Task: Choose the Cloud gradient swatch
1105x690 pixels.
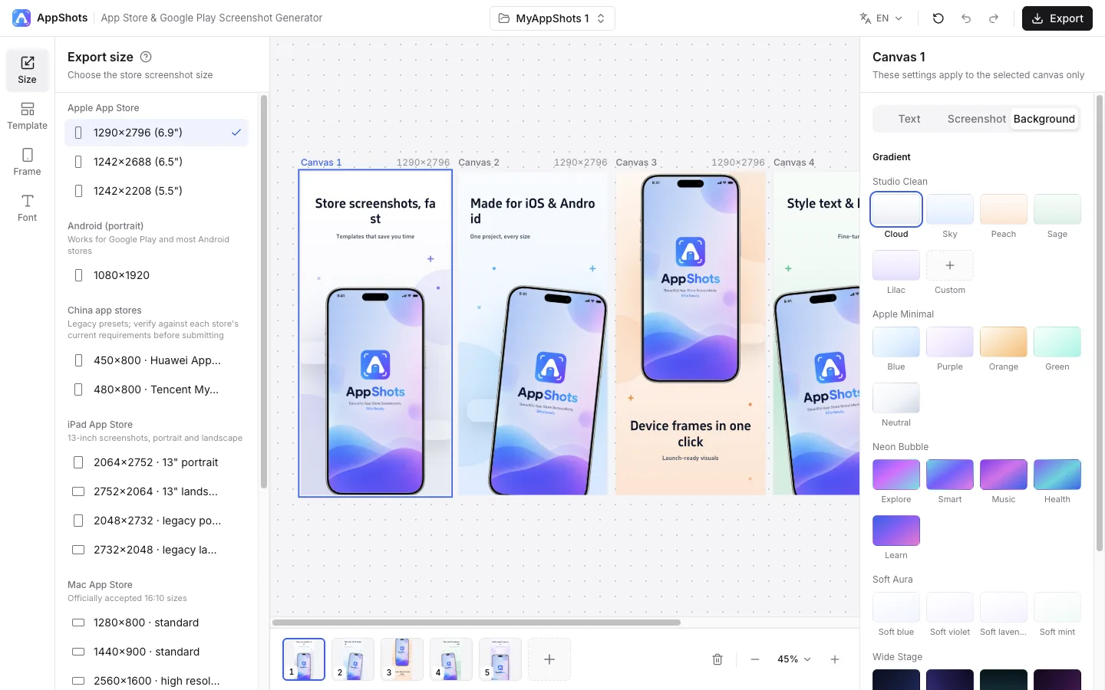Action: [x=896, y=209]
